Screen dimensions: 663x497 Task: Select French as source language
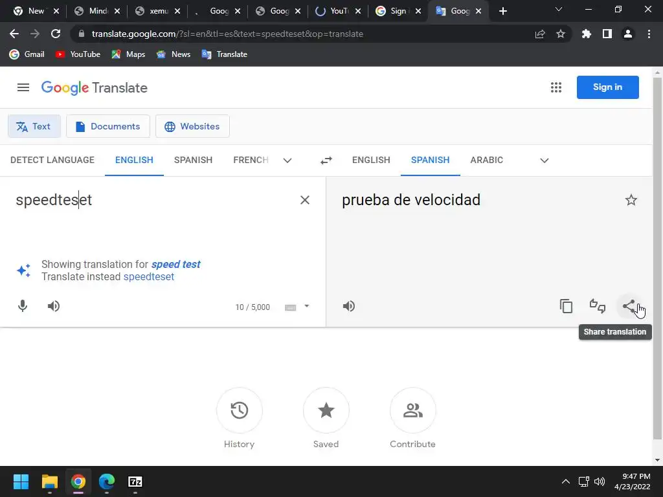pos(251,160)
